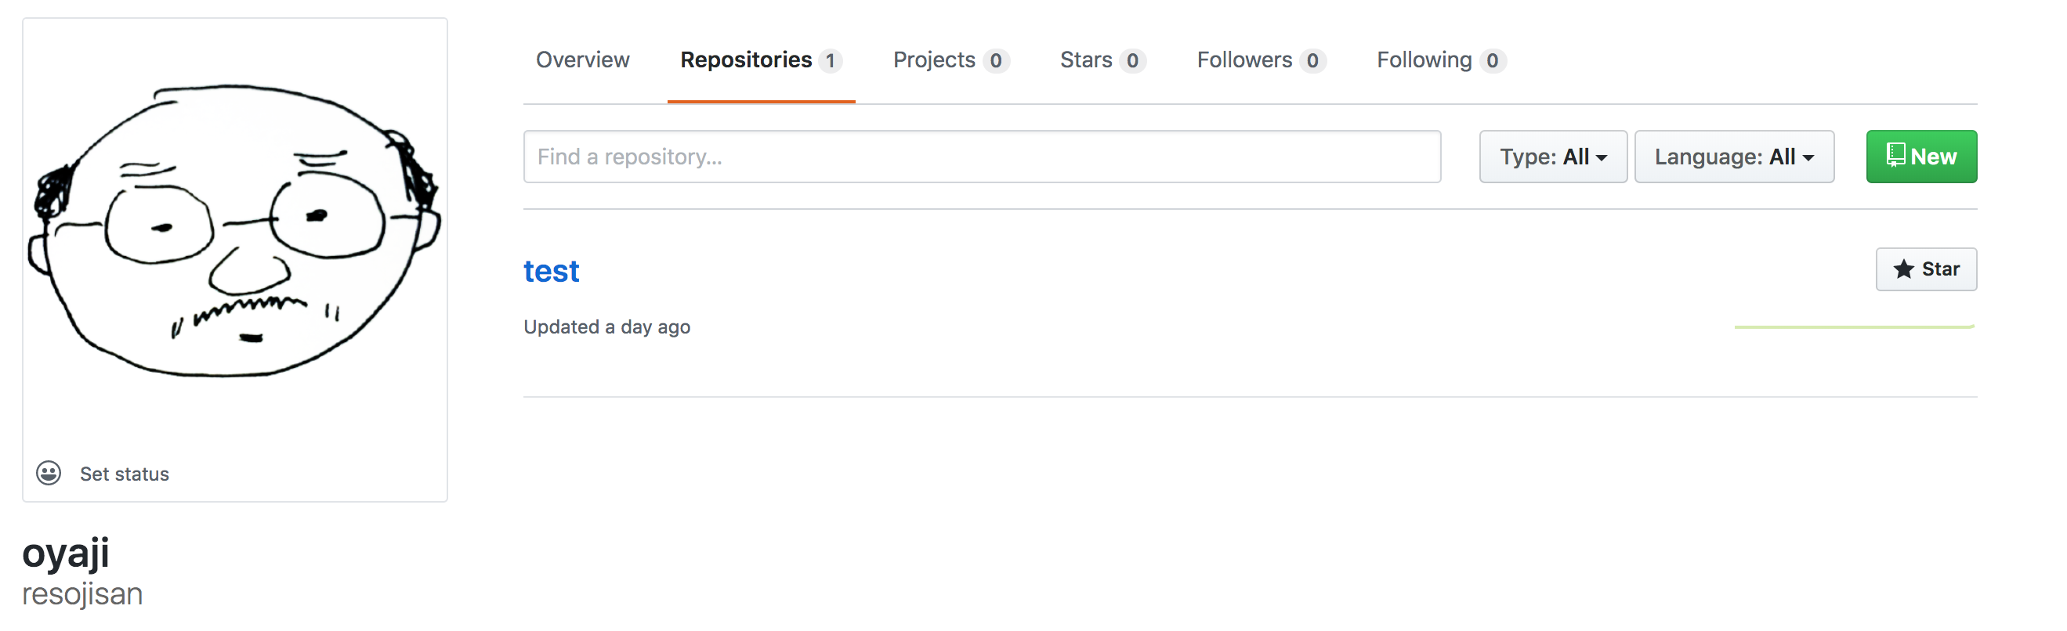Open the test repository link

(552, 271)
